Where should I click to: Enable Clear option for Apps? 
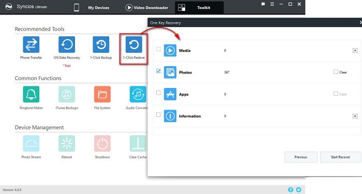point(336,94)
